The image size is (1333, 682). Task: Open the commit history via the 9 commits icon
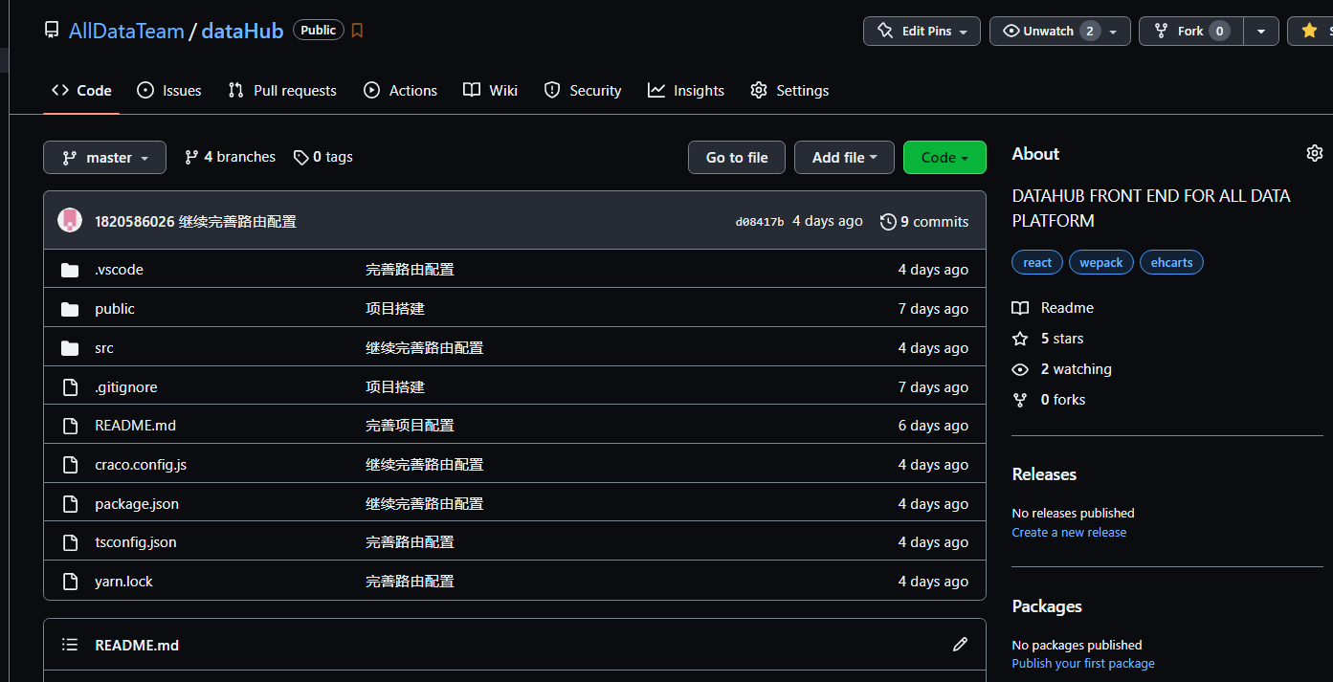887,221
